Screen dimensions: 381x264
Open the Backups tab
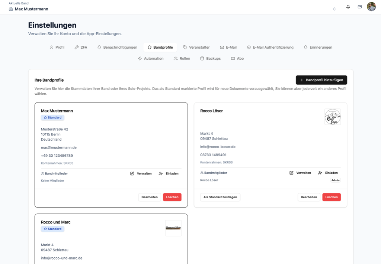[211, 58]
